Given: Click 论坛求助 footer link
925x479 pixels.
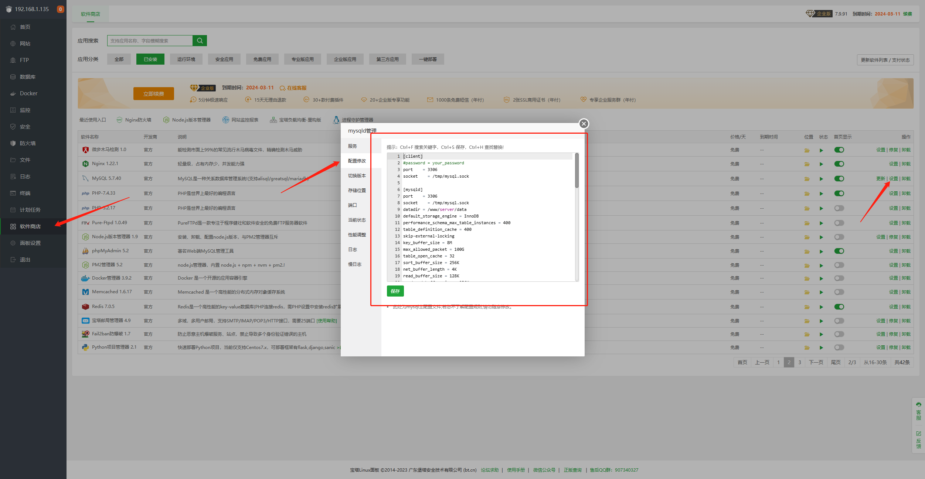Looking at the screenshot, I should click(490, 470).
